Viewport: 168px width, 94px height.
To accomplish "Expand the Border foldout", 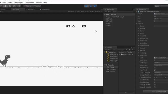I will [138, 48].
